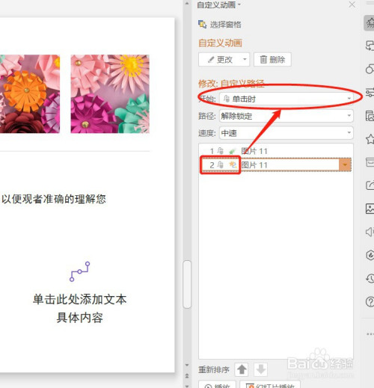Close the custom animation pane
This screenshot has height=388, width=374.
(x=352, y=4)
